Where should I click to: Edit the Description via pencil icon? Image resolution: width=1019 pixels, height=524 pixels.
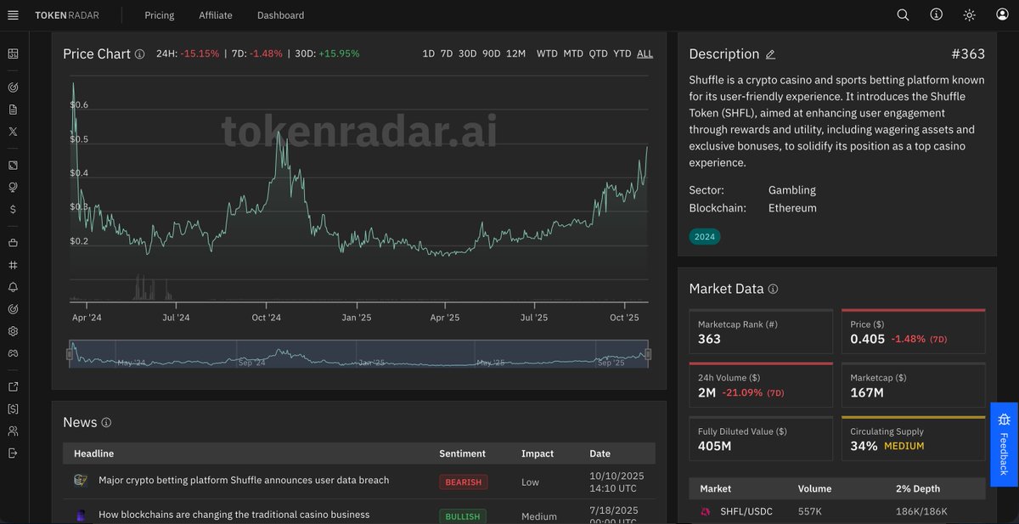pos(770,54)
